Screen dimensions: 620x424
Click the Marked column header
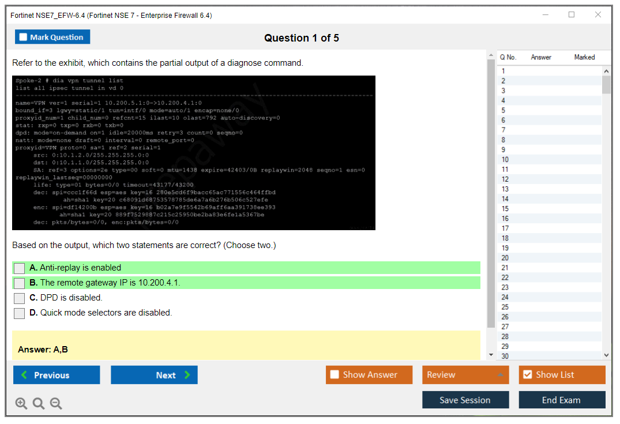tap(584, 57)
